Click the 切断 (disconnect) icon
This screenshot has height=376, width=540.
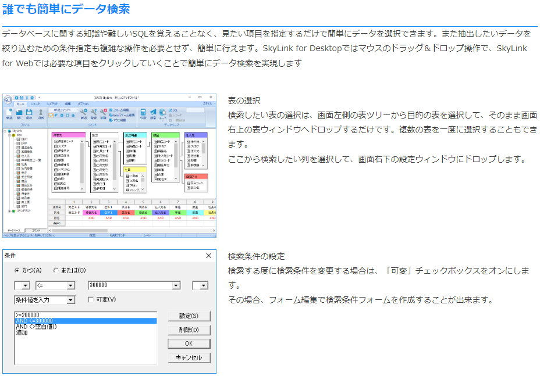tap(41, 112)
